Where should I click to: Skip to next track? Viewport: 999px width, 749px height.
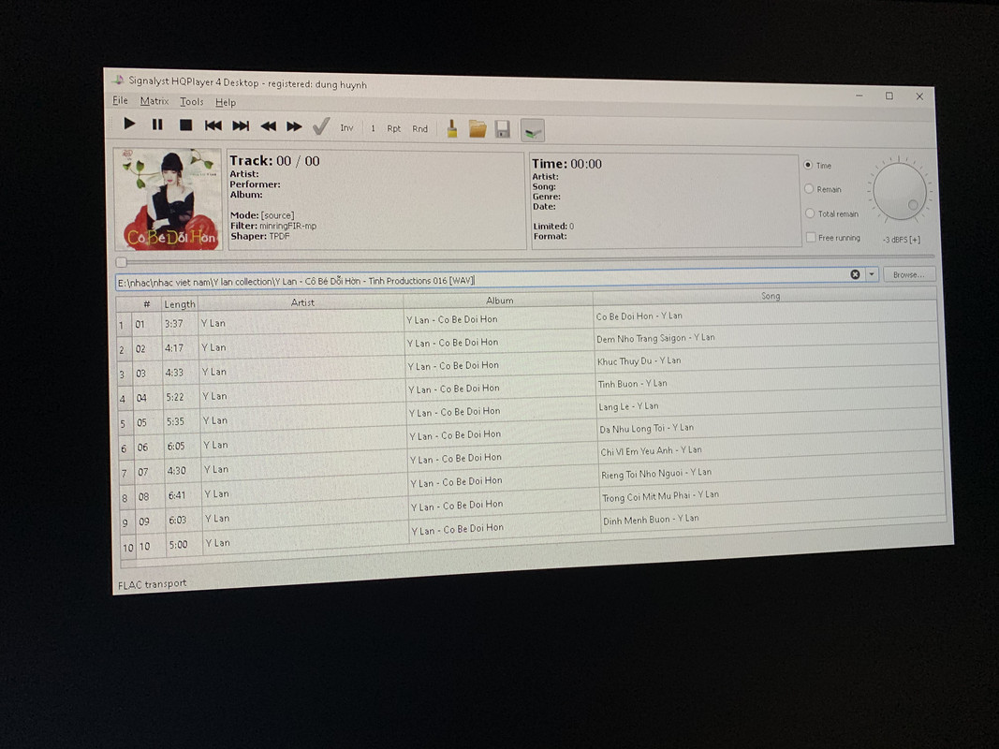(x=241, y=126)
